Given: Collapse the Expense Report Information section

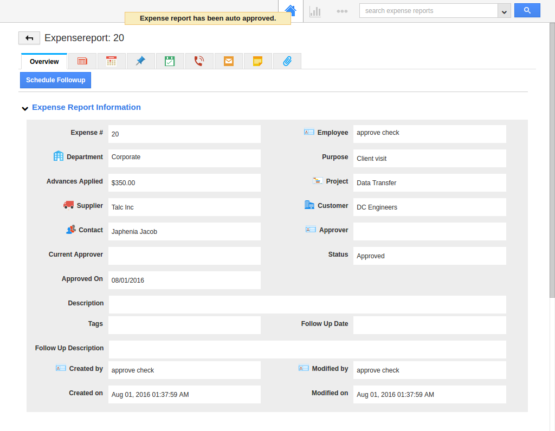Looking at the screenshot, I should pyautogui.click(x=24, y=108).
